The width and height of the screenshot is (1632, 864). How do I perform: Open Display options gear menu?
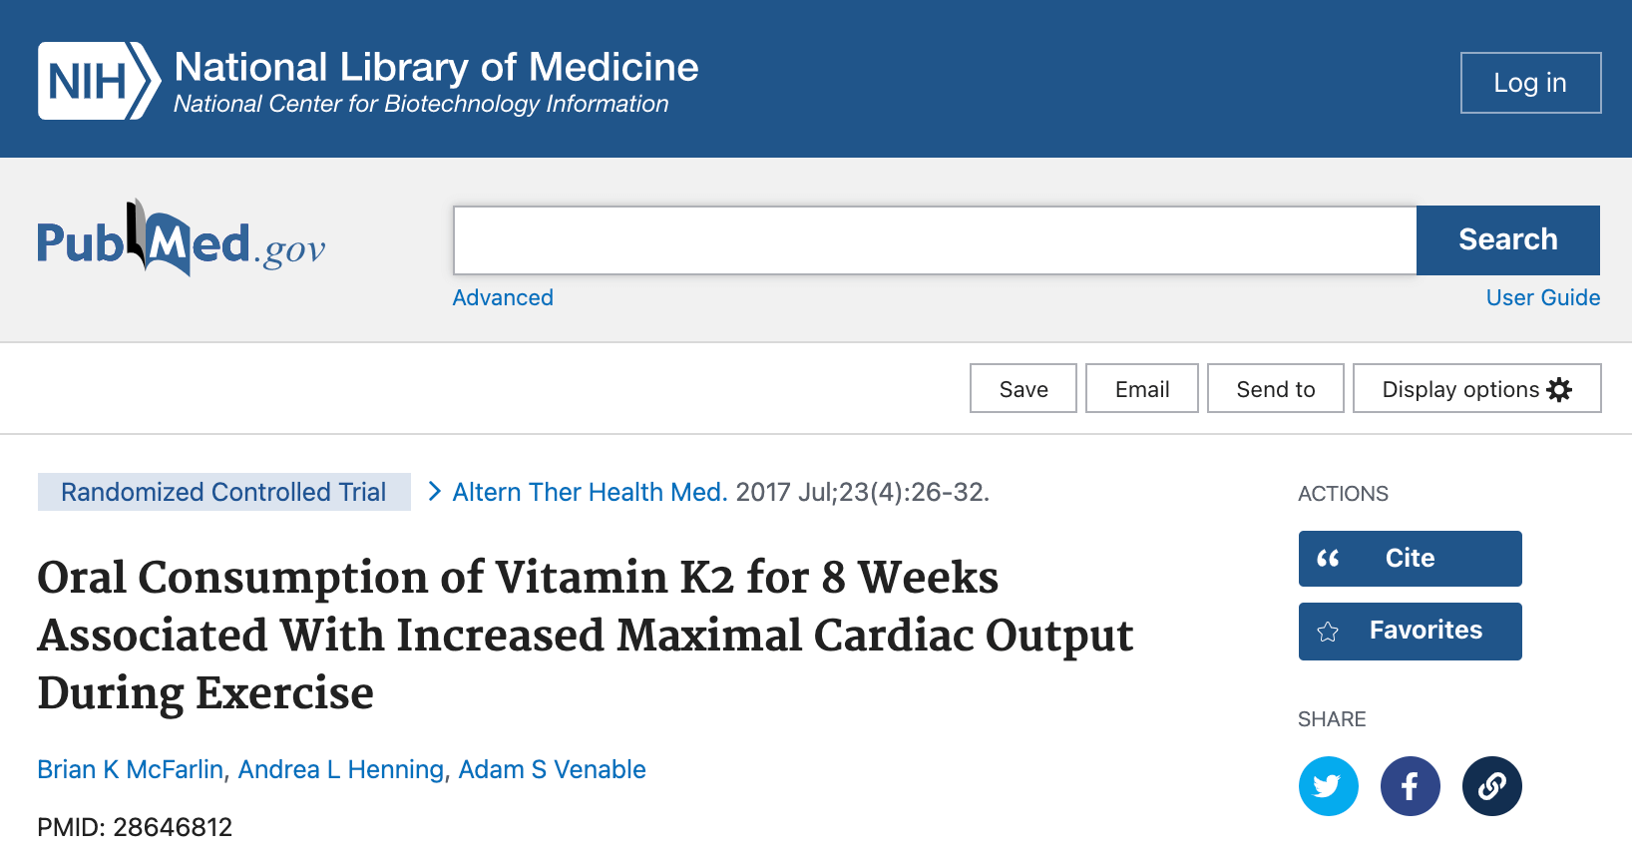click(x=1475, y=389)
